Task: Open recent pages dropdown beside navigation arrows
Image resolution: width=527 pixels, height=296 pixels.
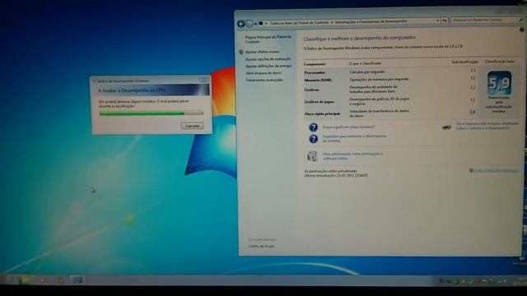Action: click(x=255, y=24)
